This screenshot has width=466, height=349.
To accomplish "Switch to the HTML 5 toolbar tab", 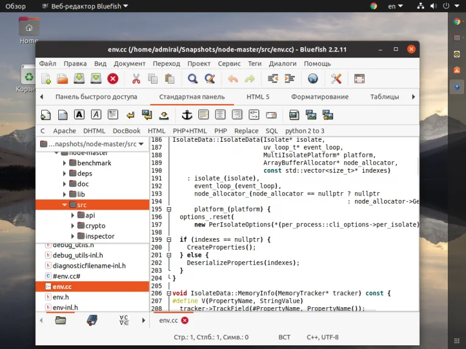I will (258, 97).
